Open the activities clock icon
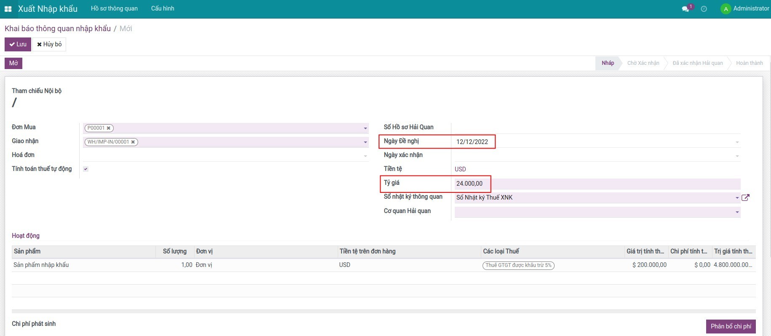Screen dimensions: 771x336 704,9
